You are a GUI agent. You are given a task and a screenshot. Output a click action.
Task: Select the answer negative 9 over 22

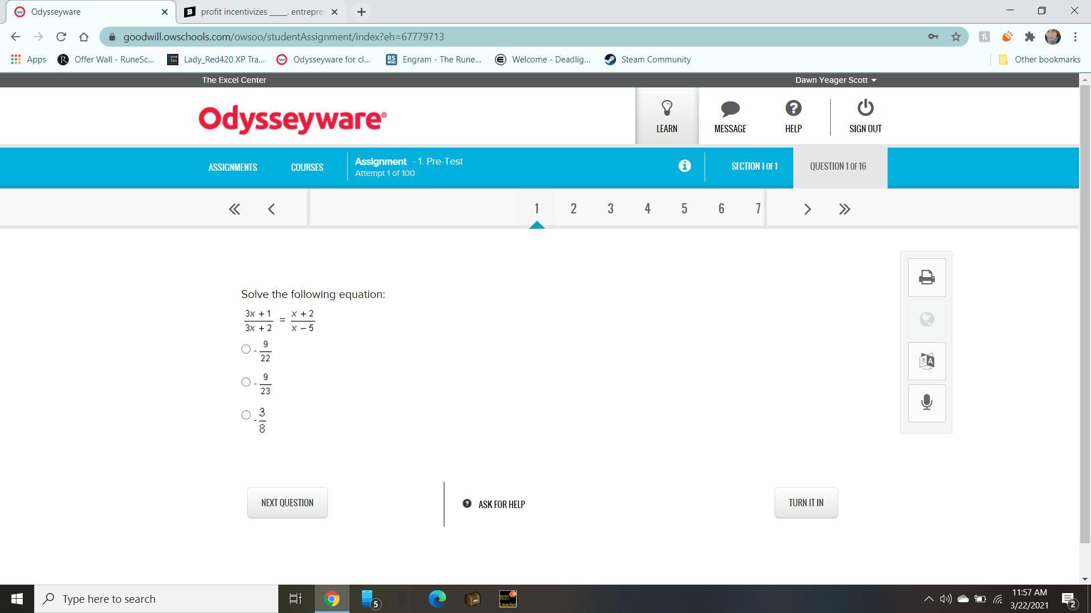click(246, 349)
